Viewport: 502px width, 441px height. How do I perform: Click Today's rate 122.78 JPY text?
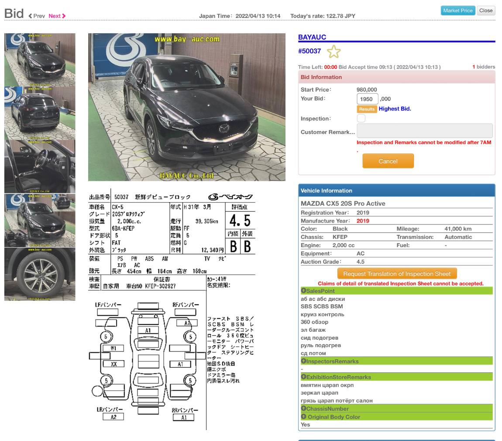pyautogui.click(x=323, y=16)
